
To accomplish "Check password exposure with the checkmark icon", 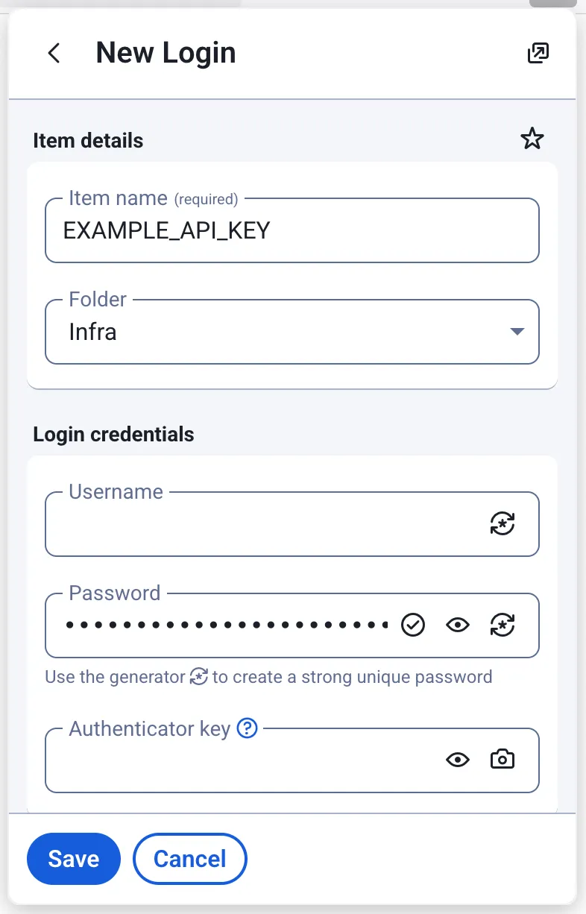I will 414,625.
